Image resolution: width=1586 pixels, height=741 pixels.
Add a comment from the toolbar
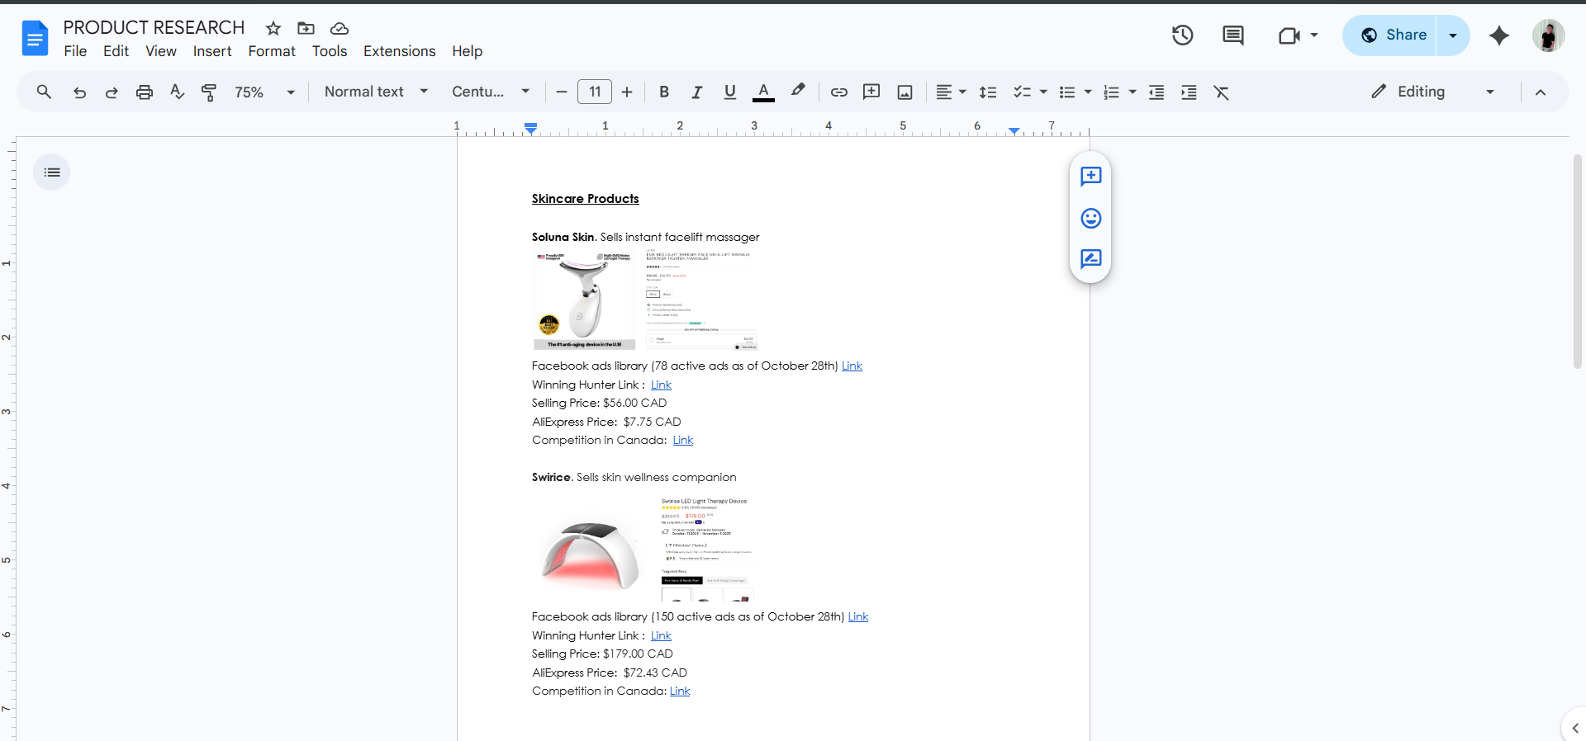(871, 92)
